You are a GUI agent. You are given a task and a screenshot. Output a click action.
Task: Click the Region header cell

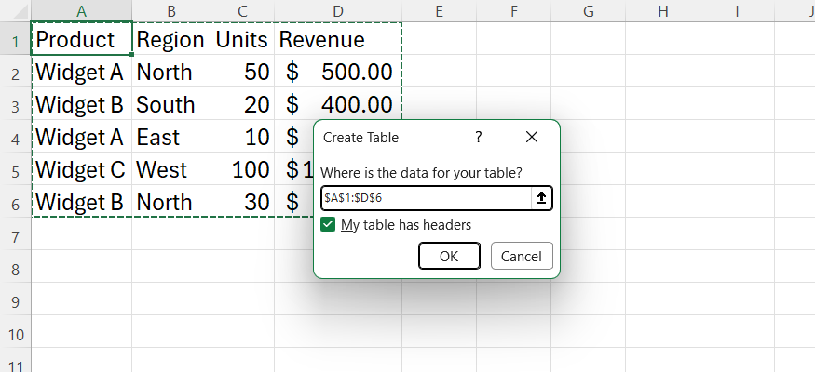[x=171, y=39]
